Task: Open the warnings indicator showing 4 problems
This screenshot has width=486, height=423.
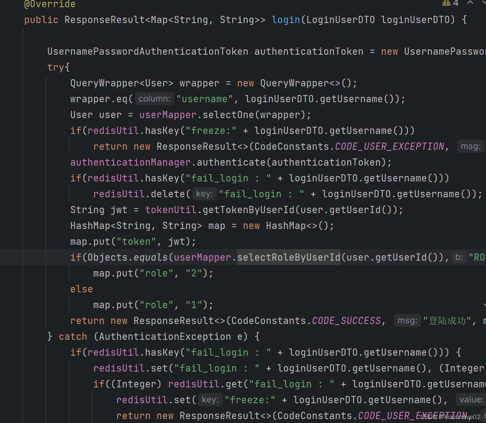Action: (450, 3)
